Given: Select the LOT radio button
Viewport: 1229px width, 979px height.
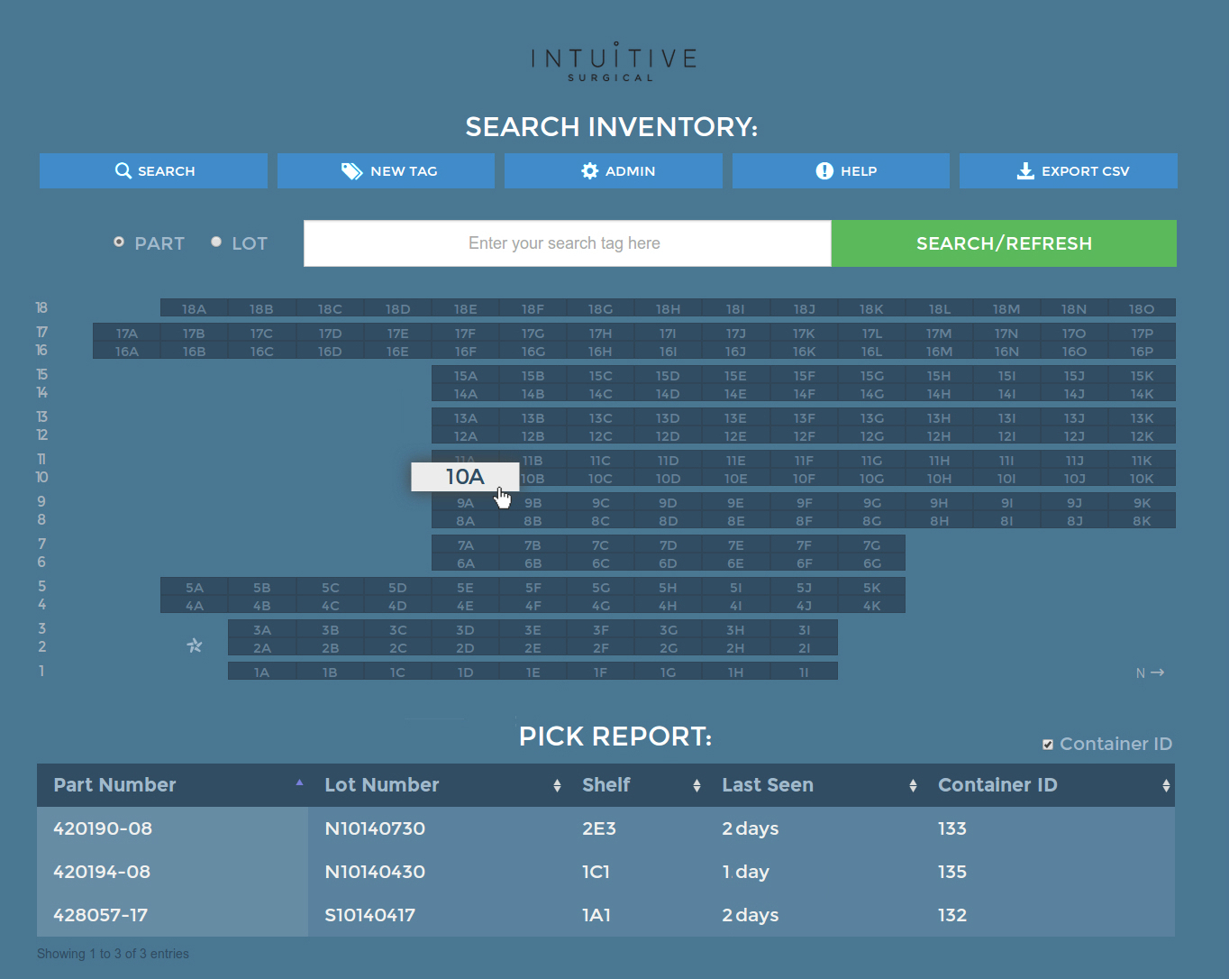Looking at the screenshot, I should (216, 242).
